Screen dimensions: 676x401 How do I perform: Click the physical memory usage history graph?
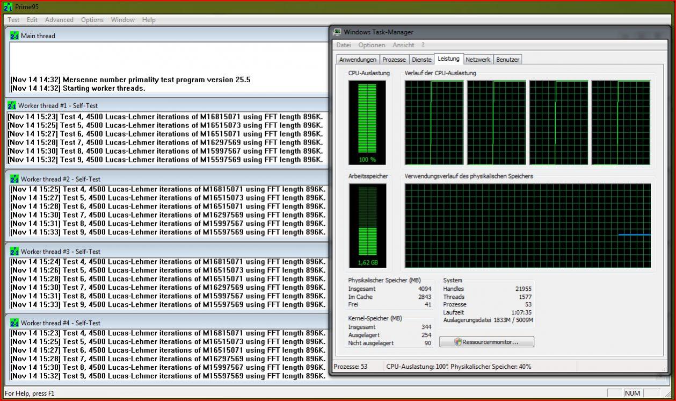click(527, 226)
